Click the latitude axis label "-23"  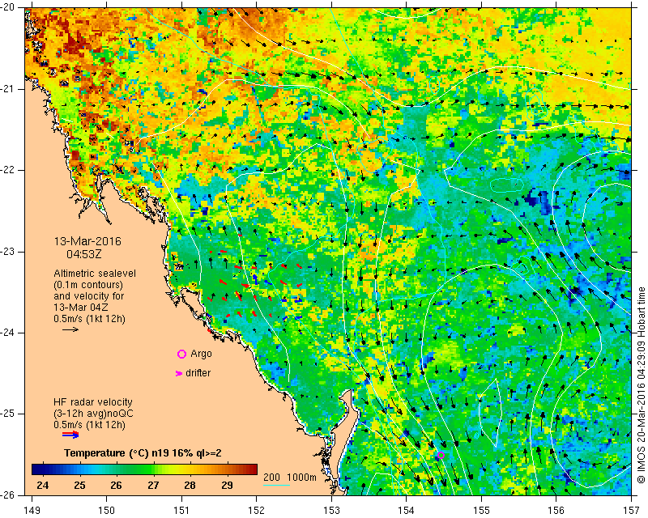click(7, 252)
